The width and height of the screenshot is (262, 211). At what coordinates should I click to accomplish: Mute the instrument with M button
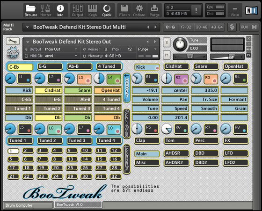[167, 55]
